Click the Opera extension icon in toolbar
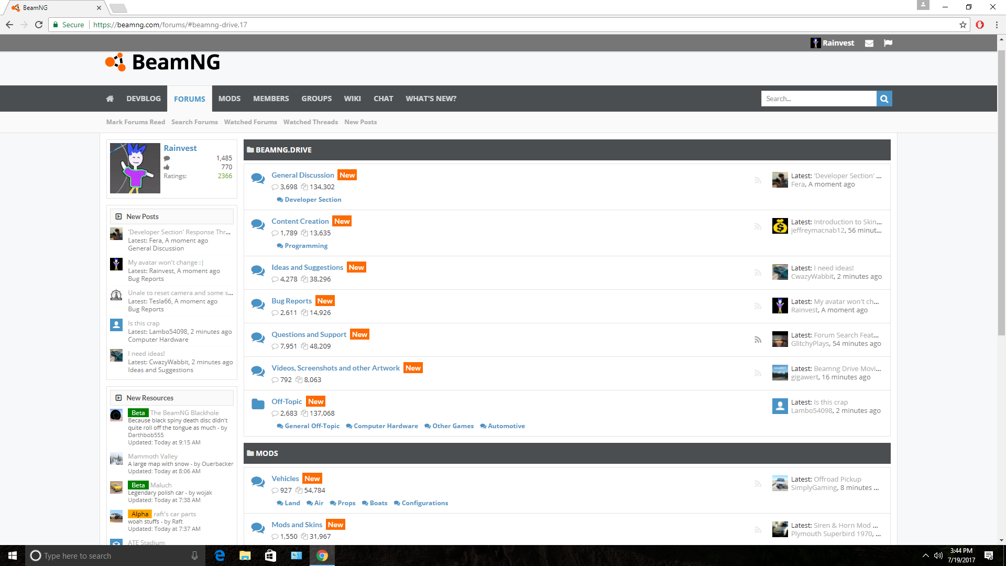Viewport: 1006px width, 566px height. (x=980, y=25)
